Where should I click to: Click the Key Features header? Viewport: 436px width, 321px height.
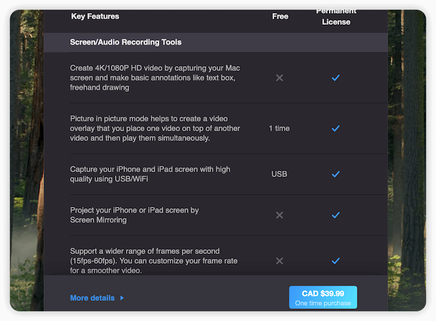point(95,16)
